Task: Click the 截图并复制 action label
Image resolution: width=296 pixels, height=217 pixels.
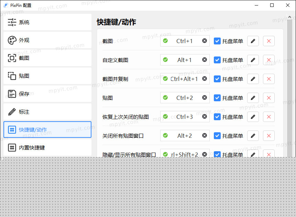Action: tap(116, 79)
